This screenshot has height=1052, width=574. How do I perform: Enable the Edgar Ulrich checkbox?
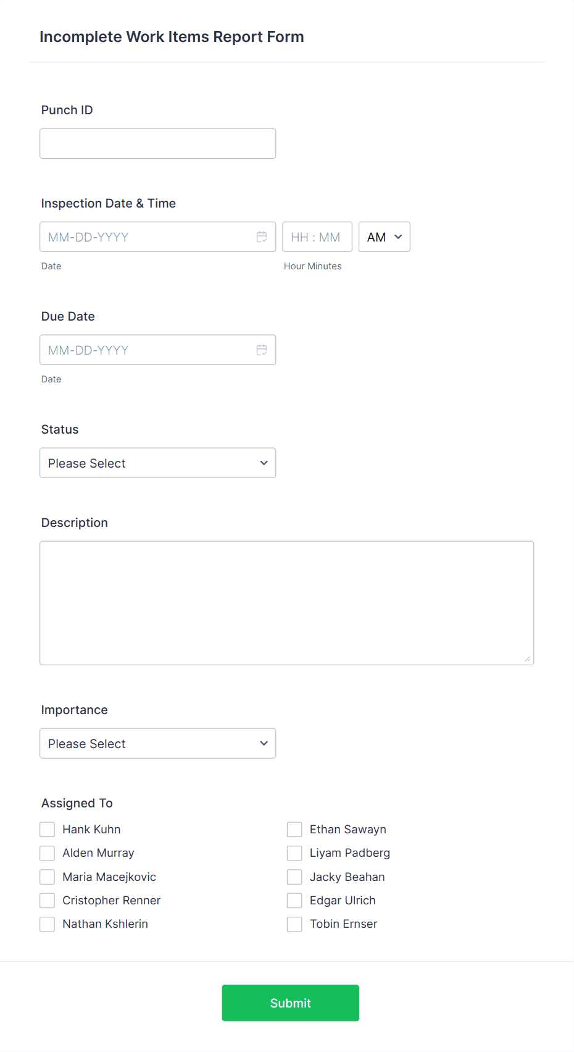click(x=294, y=901)
